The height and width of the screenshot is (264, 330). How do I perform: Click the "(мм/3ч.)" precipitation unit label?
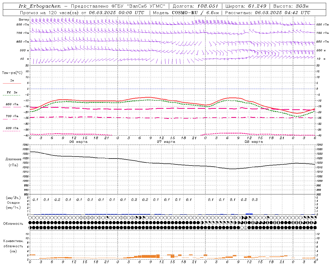[13, 198]
